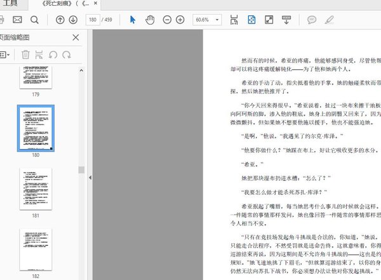Add a comment speech bubble
This screenshot has height=280, width=381.
coord(312,20)
